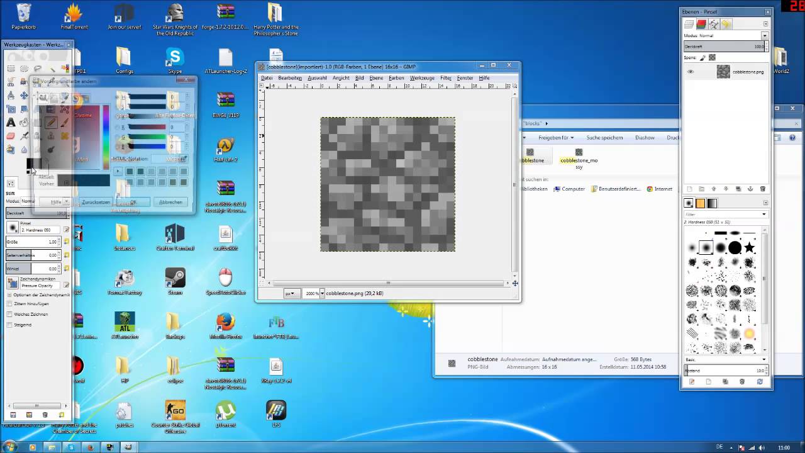Image resolution: width=805 pixels, height=453 pixels.
Task: Select the Ellipse Select tool
Action: [x=24, y=69]
